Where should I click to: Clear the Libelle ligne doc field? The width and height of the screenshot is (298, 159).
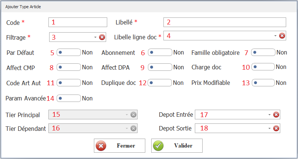(x=282, y=36)
